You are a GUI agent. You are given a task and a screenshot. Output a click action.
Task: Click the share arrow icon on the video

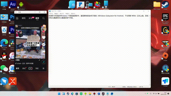click(x=43, y=52)
